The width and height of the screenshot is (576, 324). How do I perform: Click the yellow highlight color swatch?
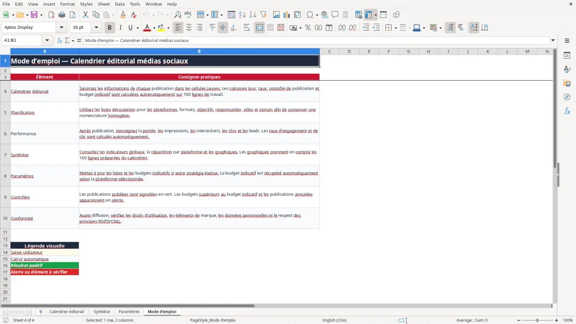[161, 28]
